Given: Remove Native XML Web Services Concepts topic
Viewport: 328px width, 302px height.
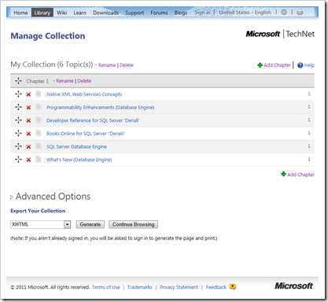Looking at the screenshot, I should click(x=28, y=94).
